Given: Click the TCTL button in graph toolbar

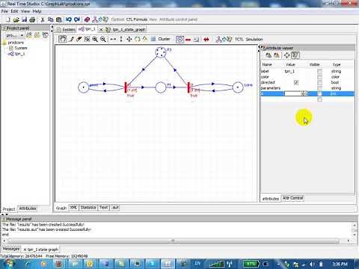Looking at the screenshot, I should click(239, 40).
